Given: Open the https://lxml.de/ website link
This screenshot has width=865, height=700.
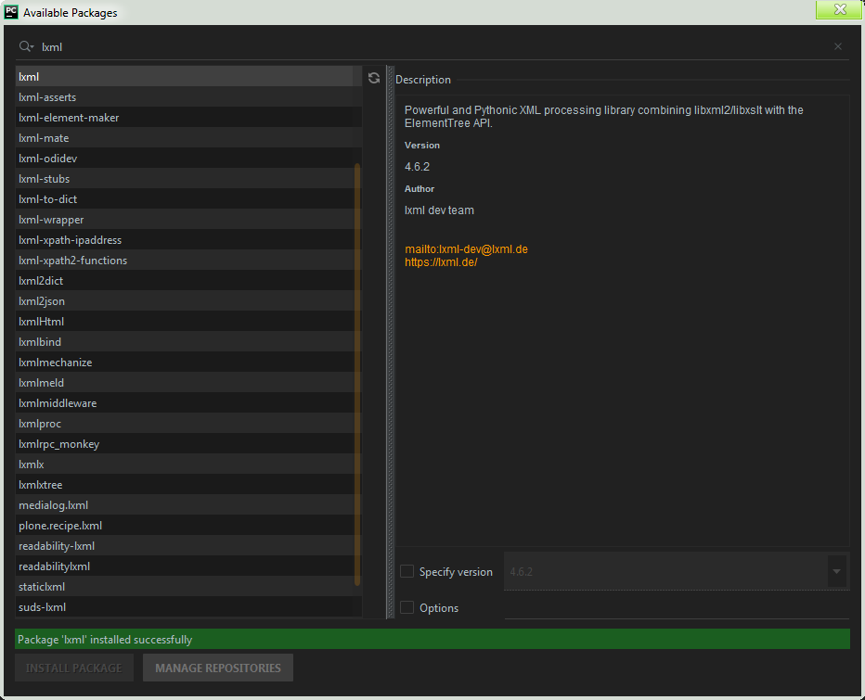Looking at the screenshot, I should coord(442,261).
